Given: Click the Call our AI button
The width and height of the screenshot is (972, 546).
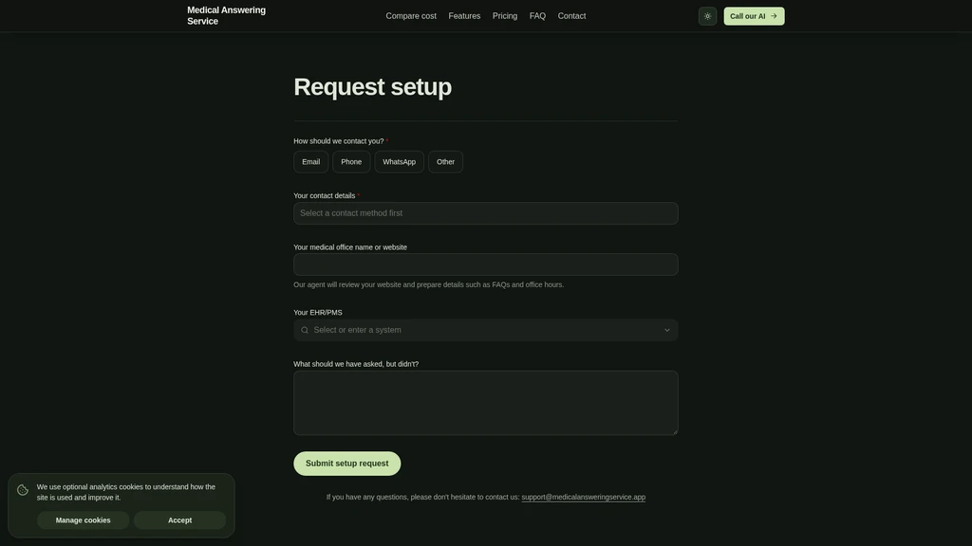Looking at the screenshot, I should pos(754,16).
